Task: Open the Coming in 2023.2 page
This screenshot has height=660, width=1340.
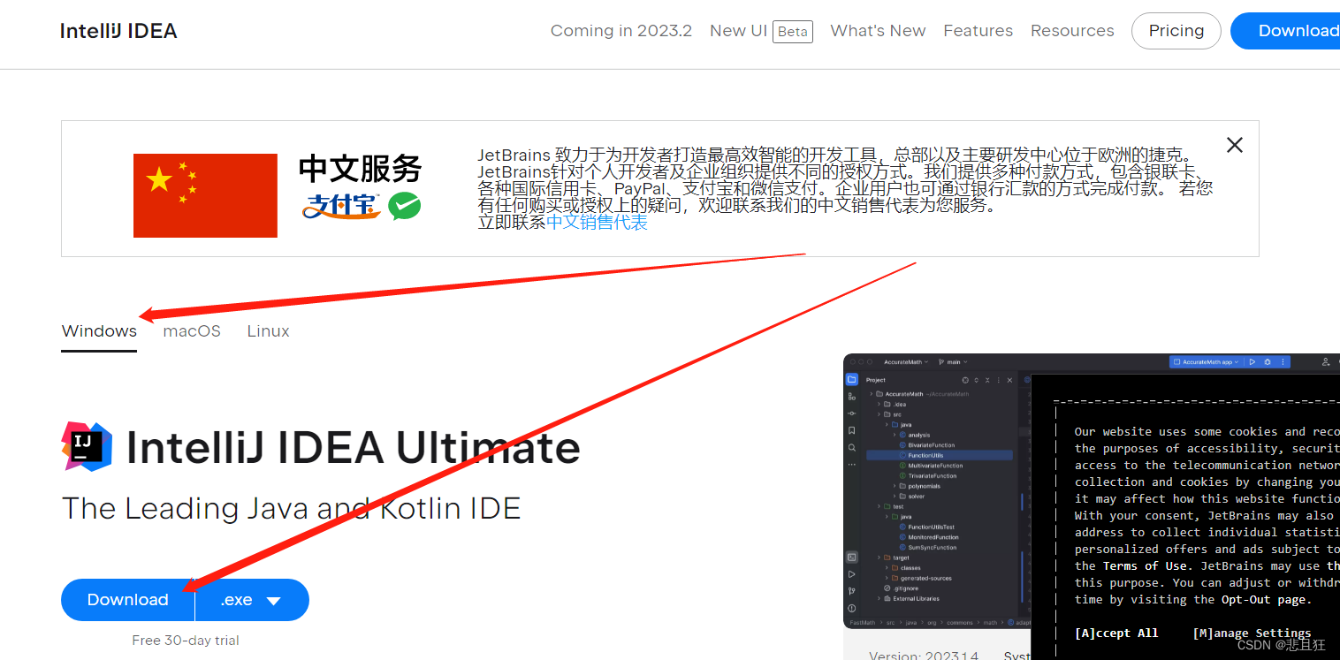Action: pyautogui.click(x=621, y=31)
